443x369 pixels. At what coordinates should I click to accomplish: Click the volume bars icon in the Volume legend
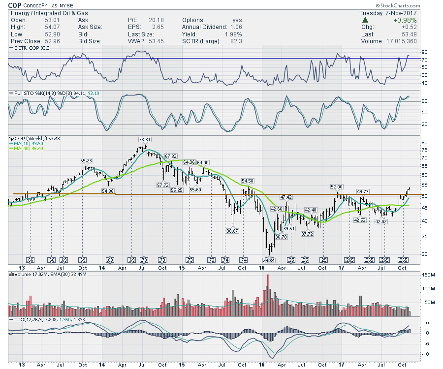(11, 274)
